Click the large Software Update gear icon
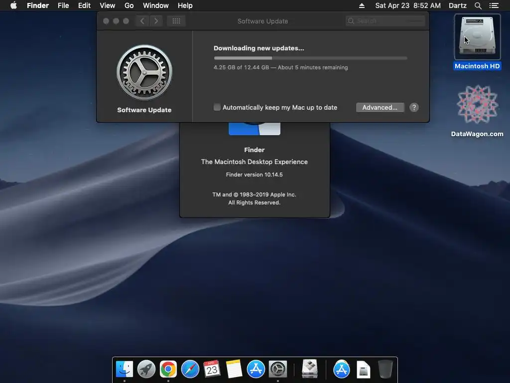The width and height of the screenshot is (510, 383). (144, 73)
